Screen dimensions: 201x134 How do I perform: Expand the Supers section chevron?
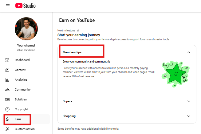[x=189, y=101]
